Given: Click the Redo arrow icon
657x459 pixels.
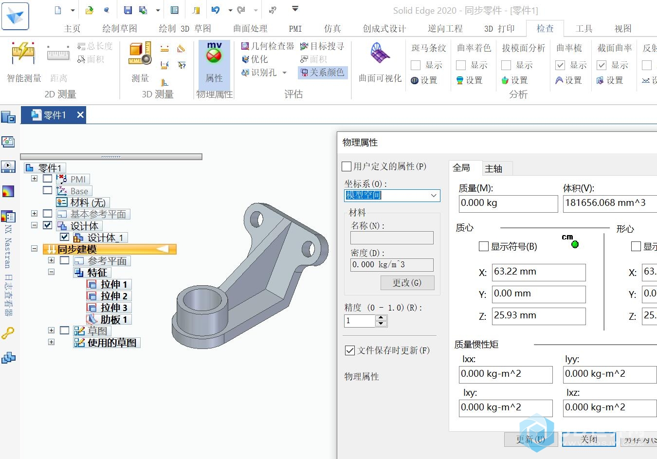Looking at the screenshot, I should (x=241, y=10).
